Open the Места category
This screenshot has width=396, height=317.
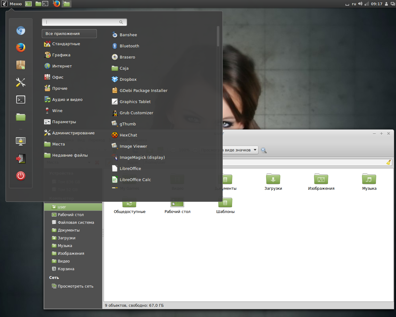[x=54, y=144]
